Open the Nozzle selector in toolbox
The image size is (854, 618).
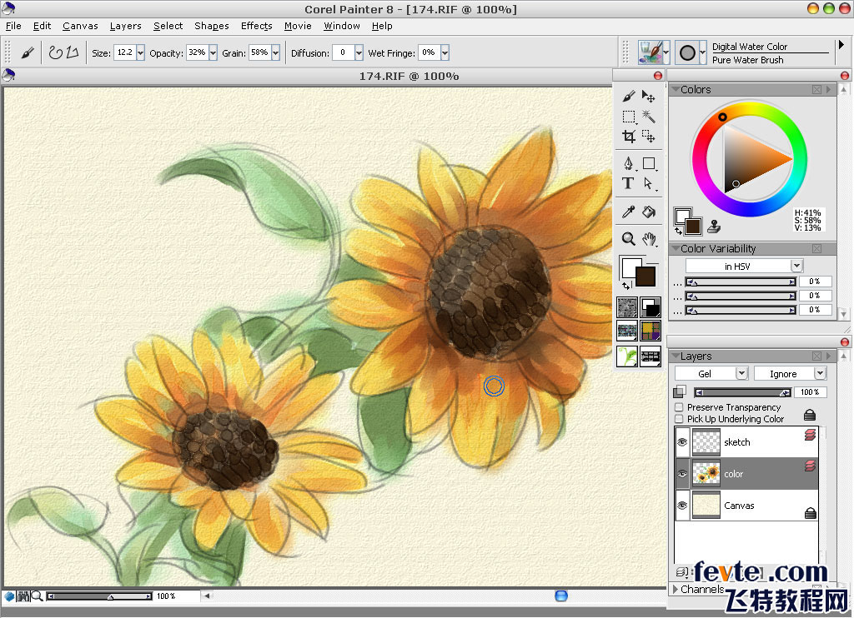tap(627, 356)
